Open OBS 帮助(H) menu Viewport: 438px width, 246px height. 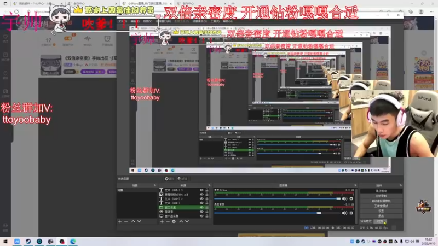point(227,21)
